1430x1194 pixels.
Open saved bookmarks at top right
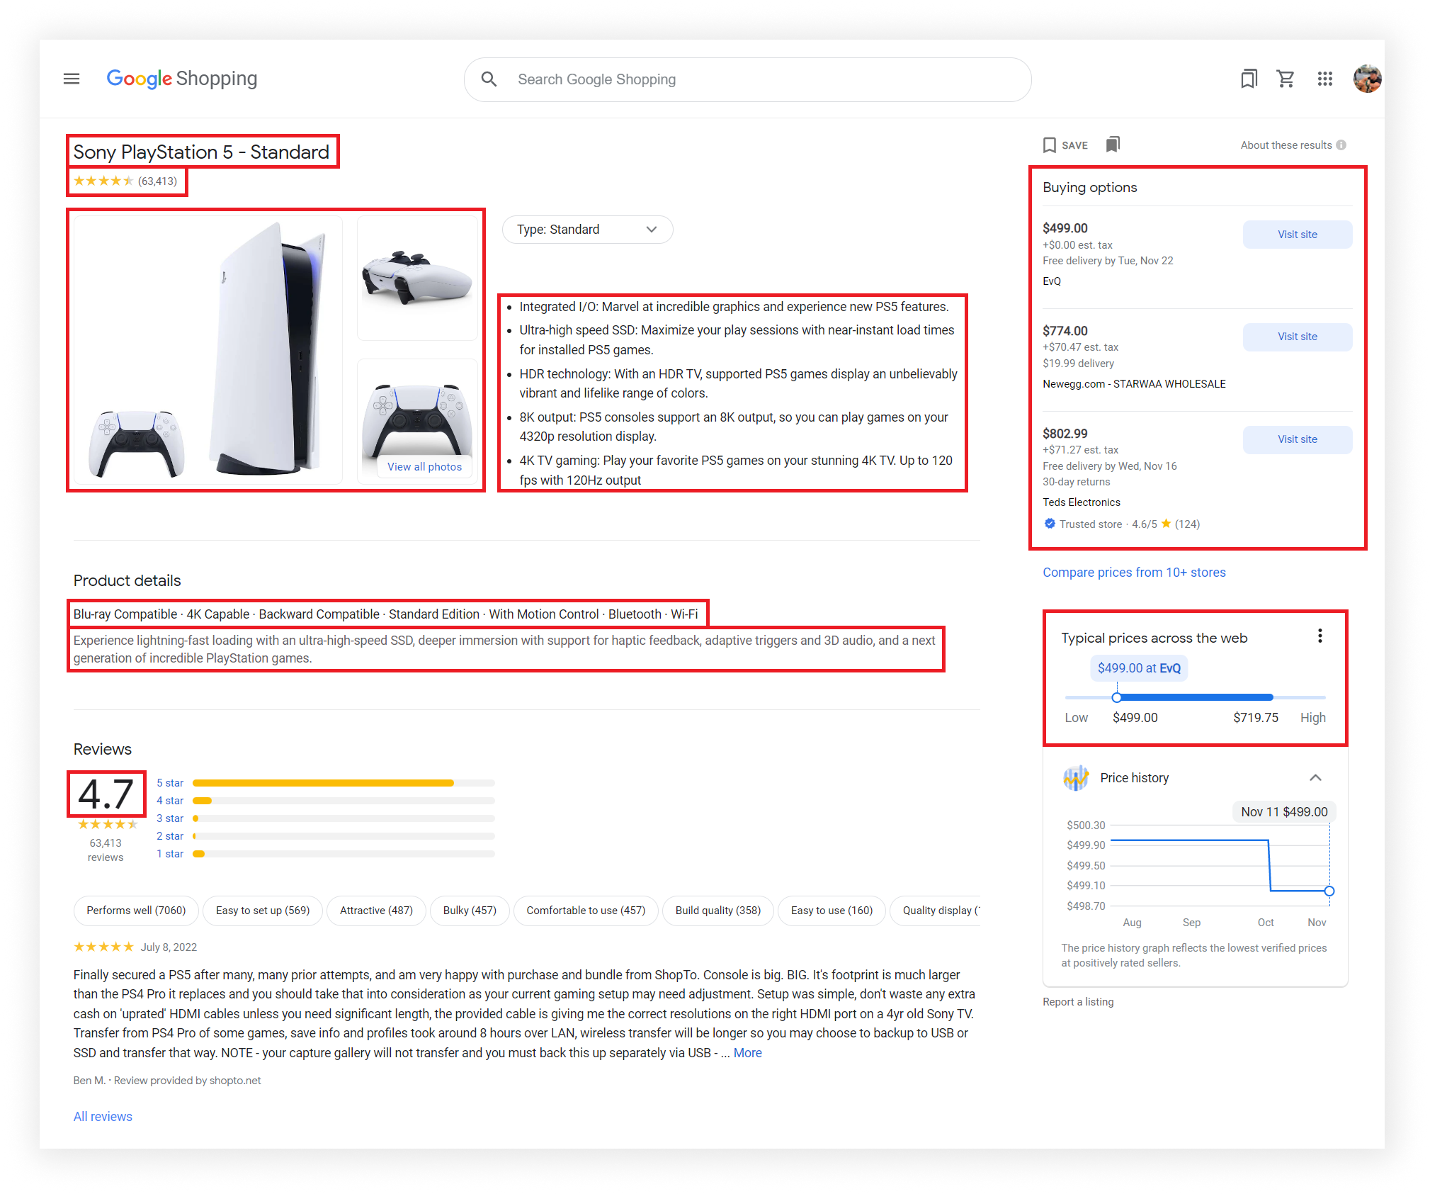1249,79
